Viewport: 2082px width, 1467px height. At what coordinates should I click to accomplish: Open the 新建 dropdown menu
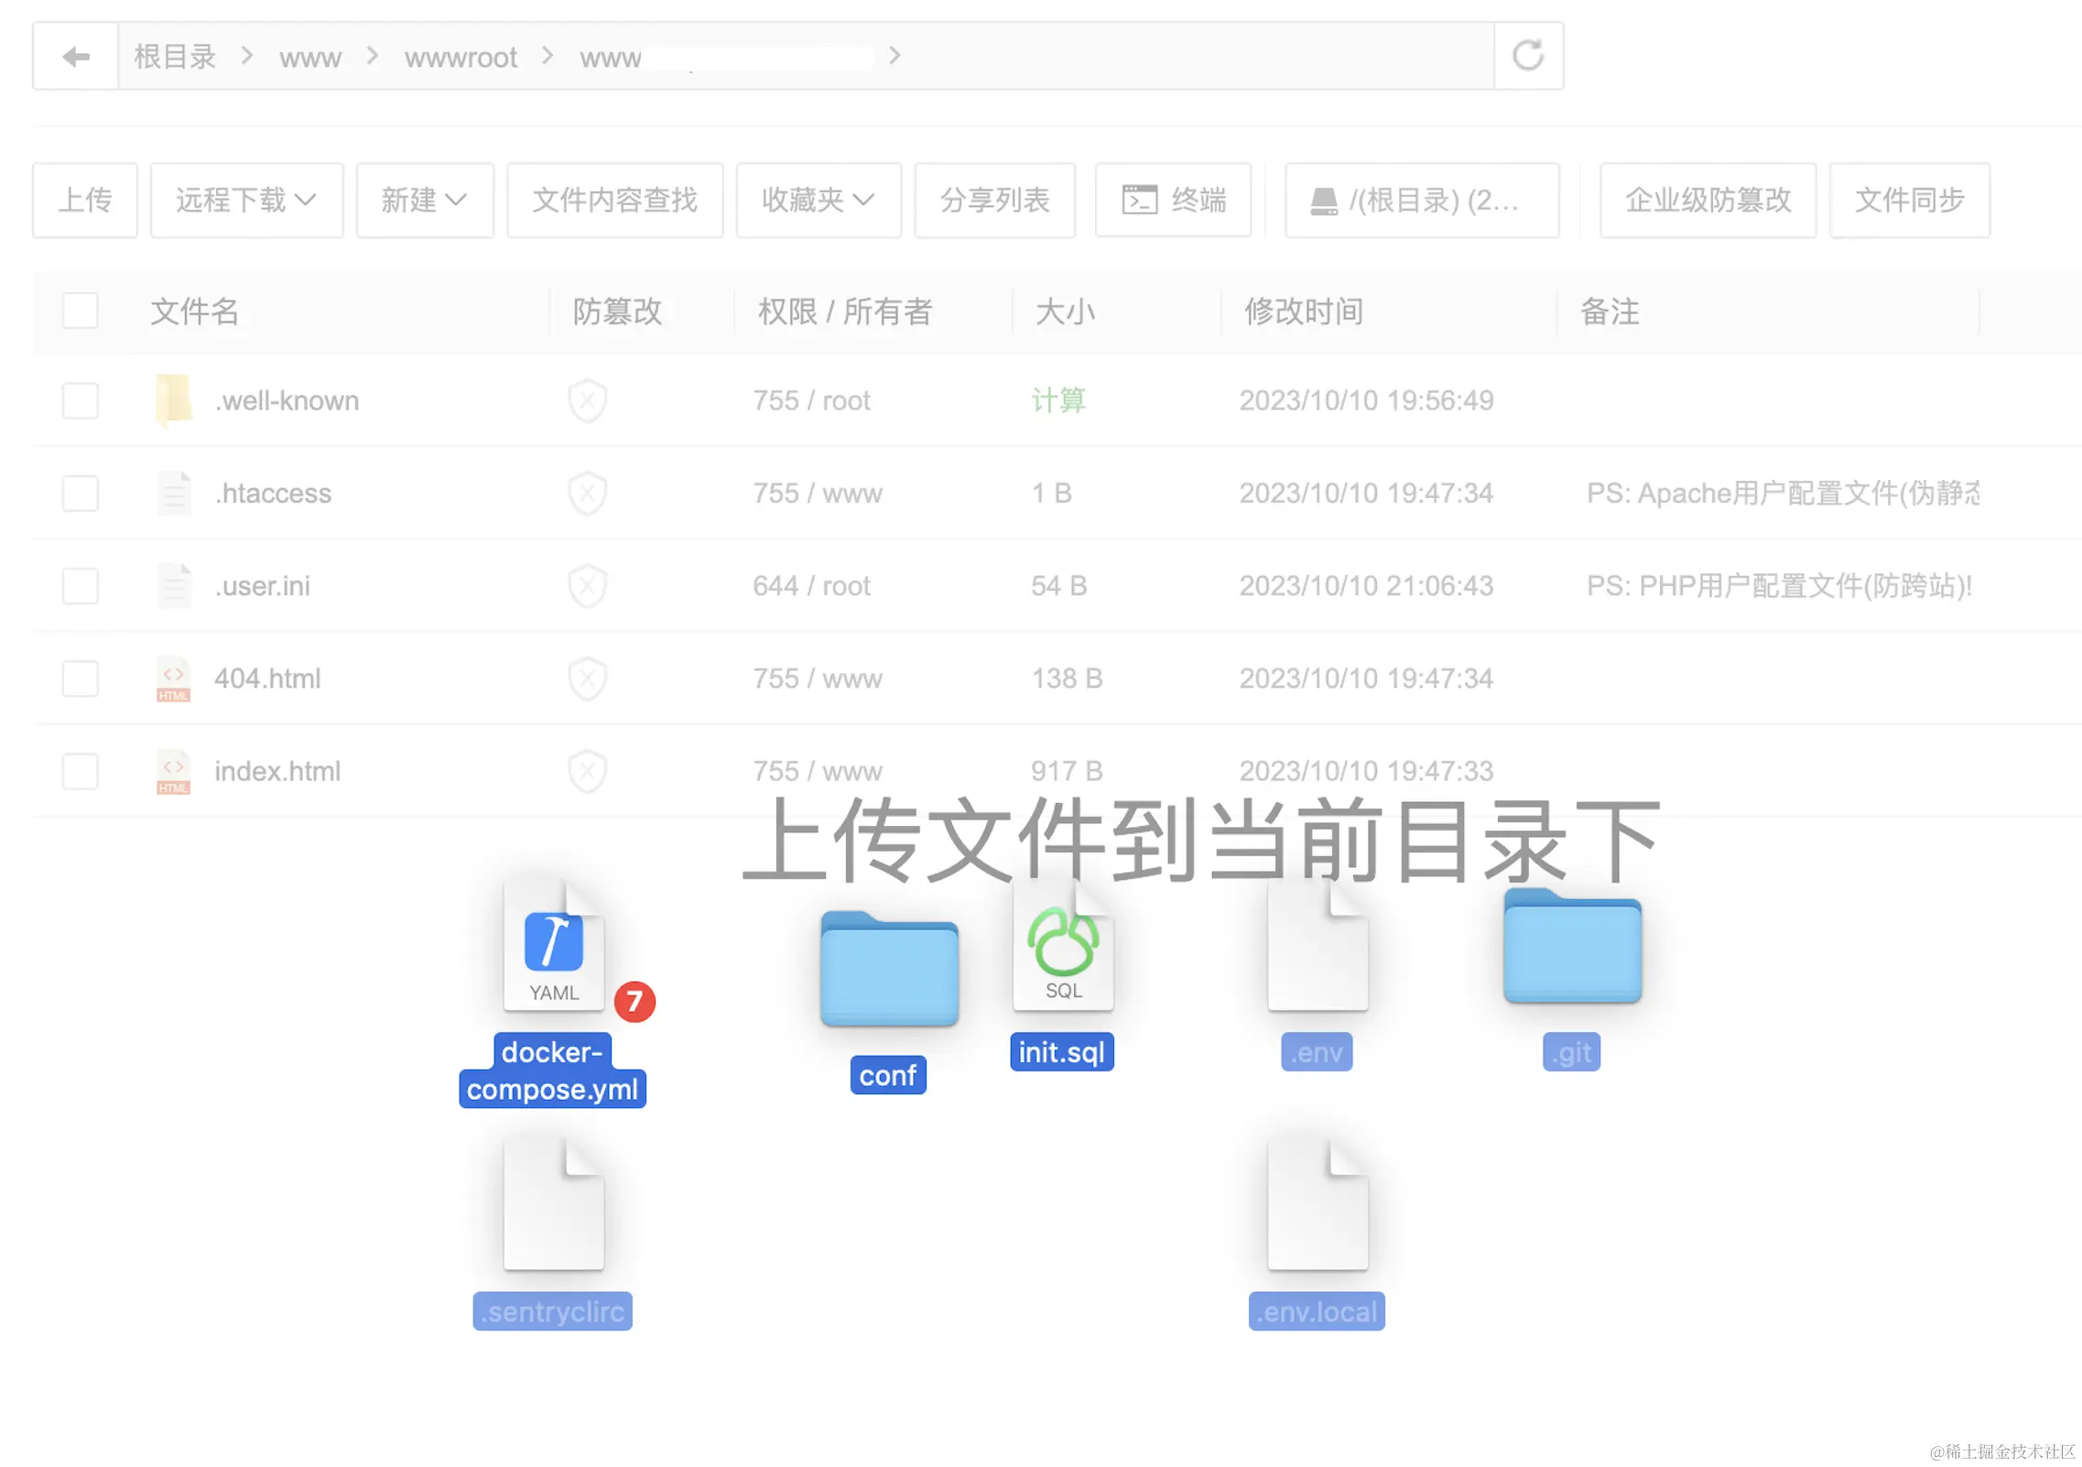424,200
